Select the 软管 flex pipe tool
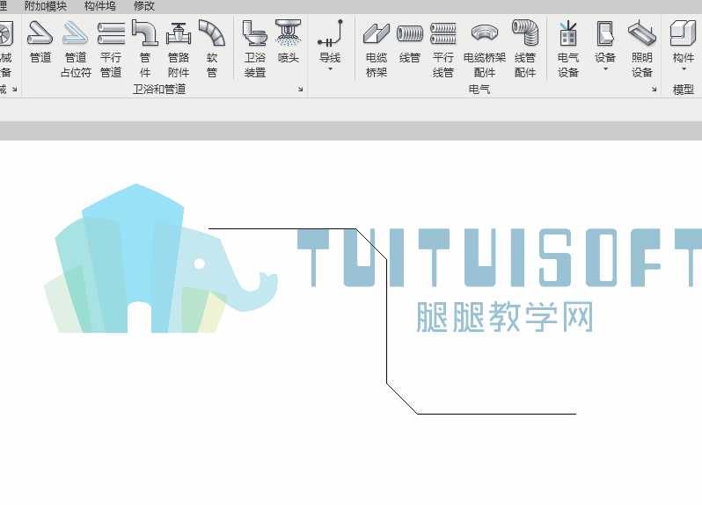 [x=212, y=48]
